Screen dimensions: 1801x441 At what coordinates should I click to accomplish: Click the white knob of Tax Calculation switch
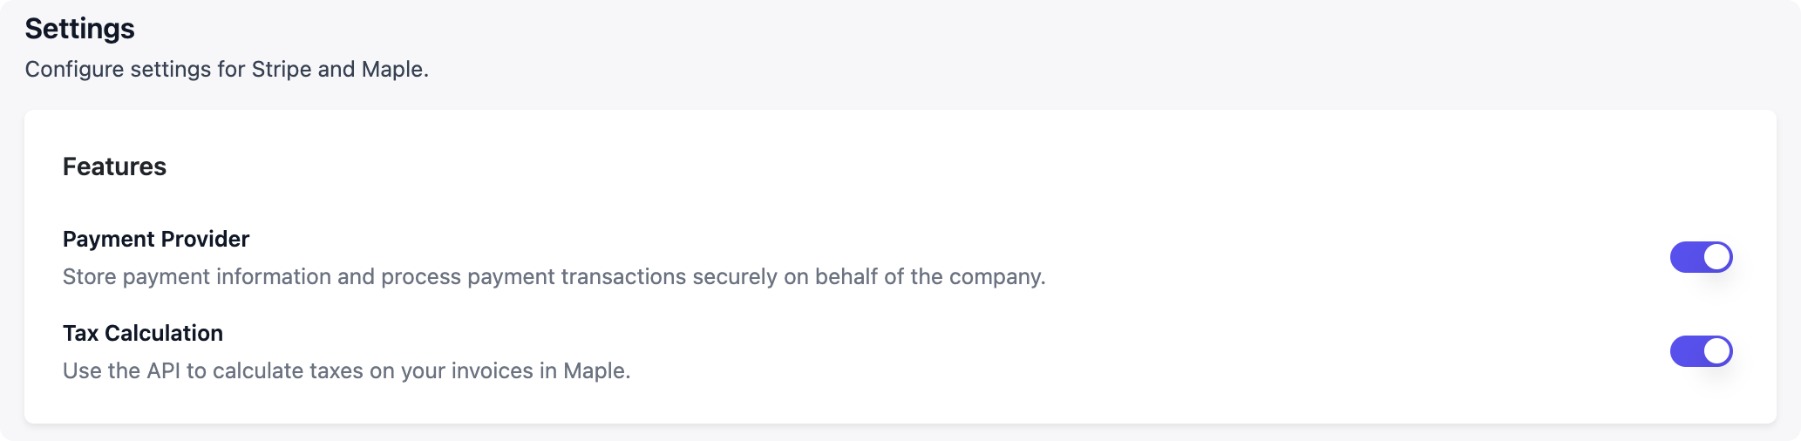[1716, 351]
